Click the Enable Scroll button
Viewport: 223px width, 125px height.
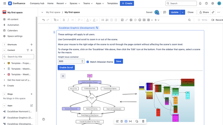pyautogui.click(x=66, y=68)
